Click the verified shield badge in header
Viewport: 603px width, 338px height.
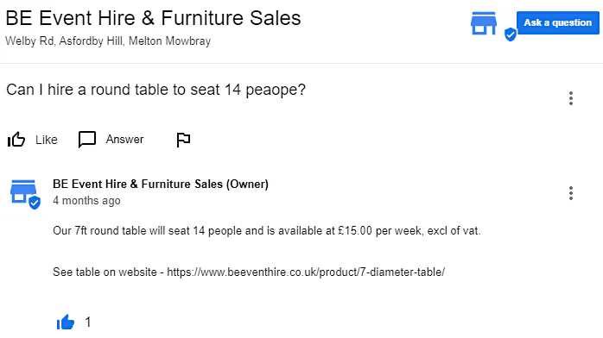(x=511, y=34)
